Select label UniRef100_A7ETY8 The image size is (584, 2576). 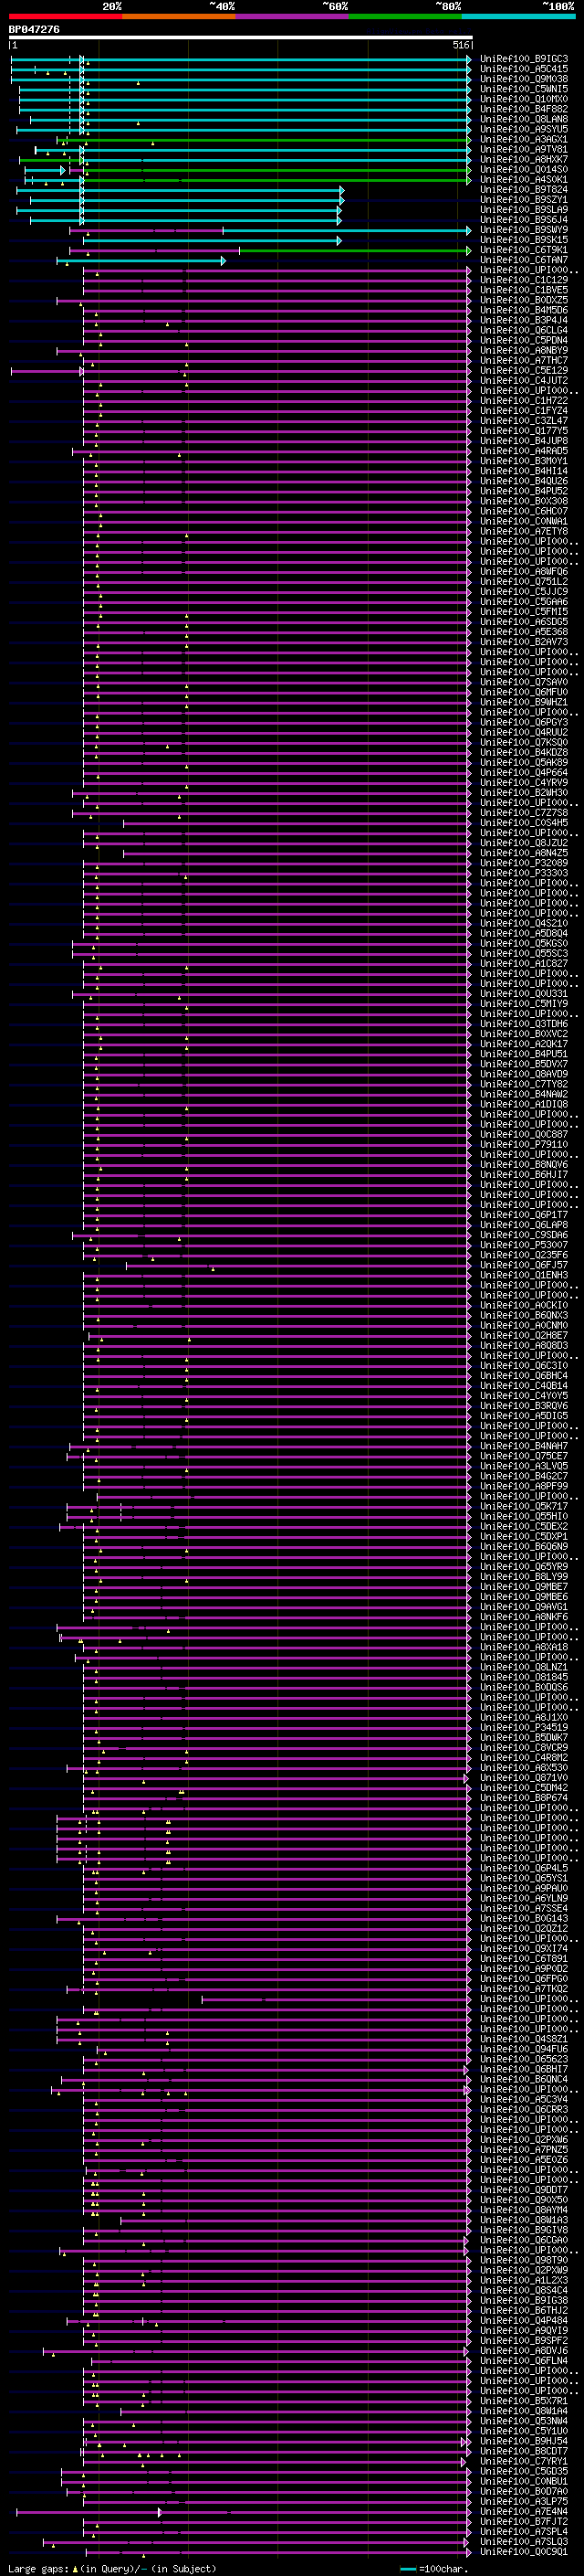click(x=524, y=531)
